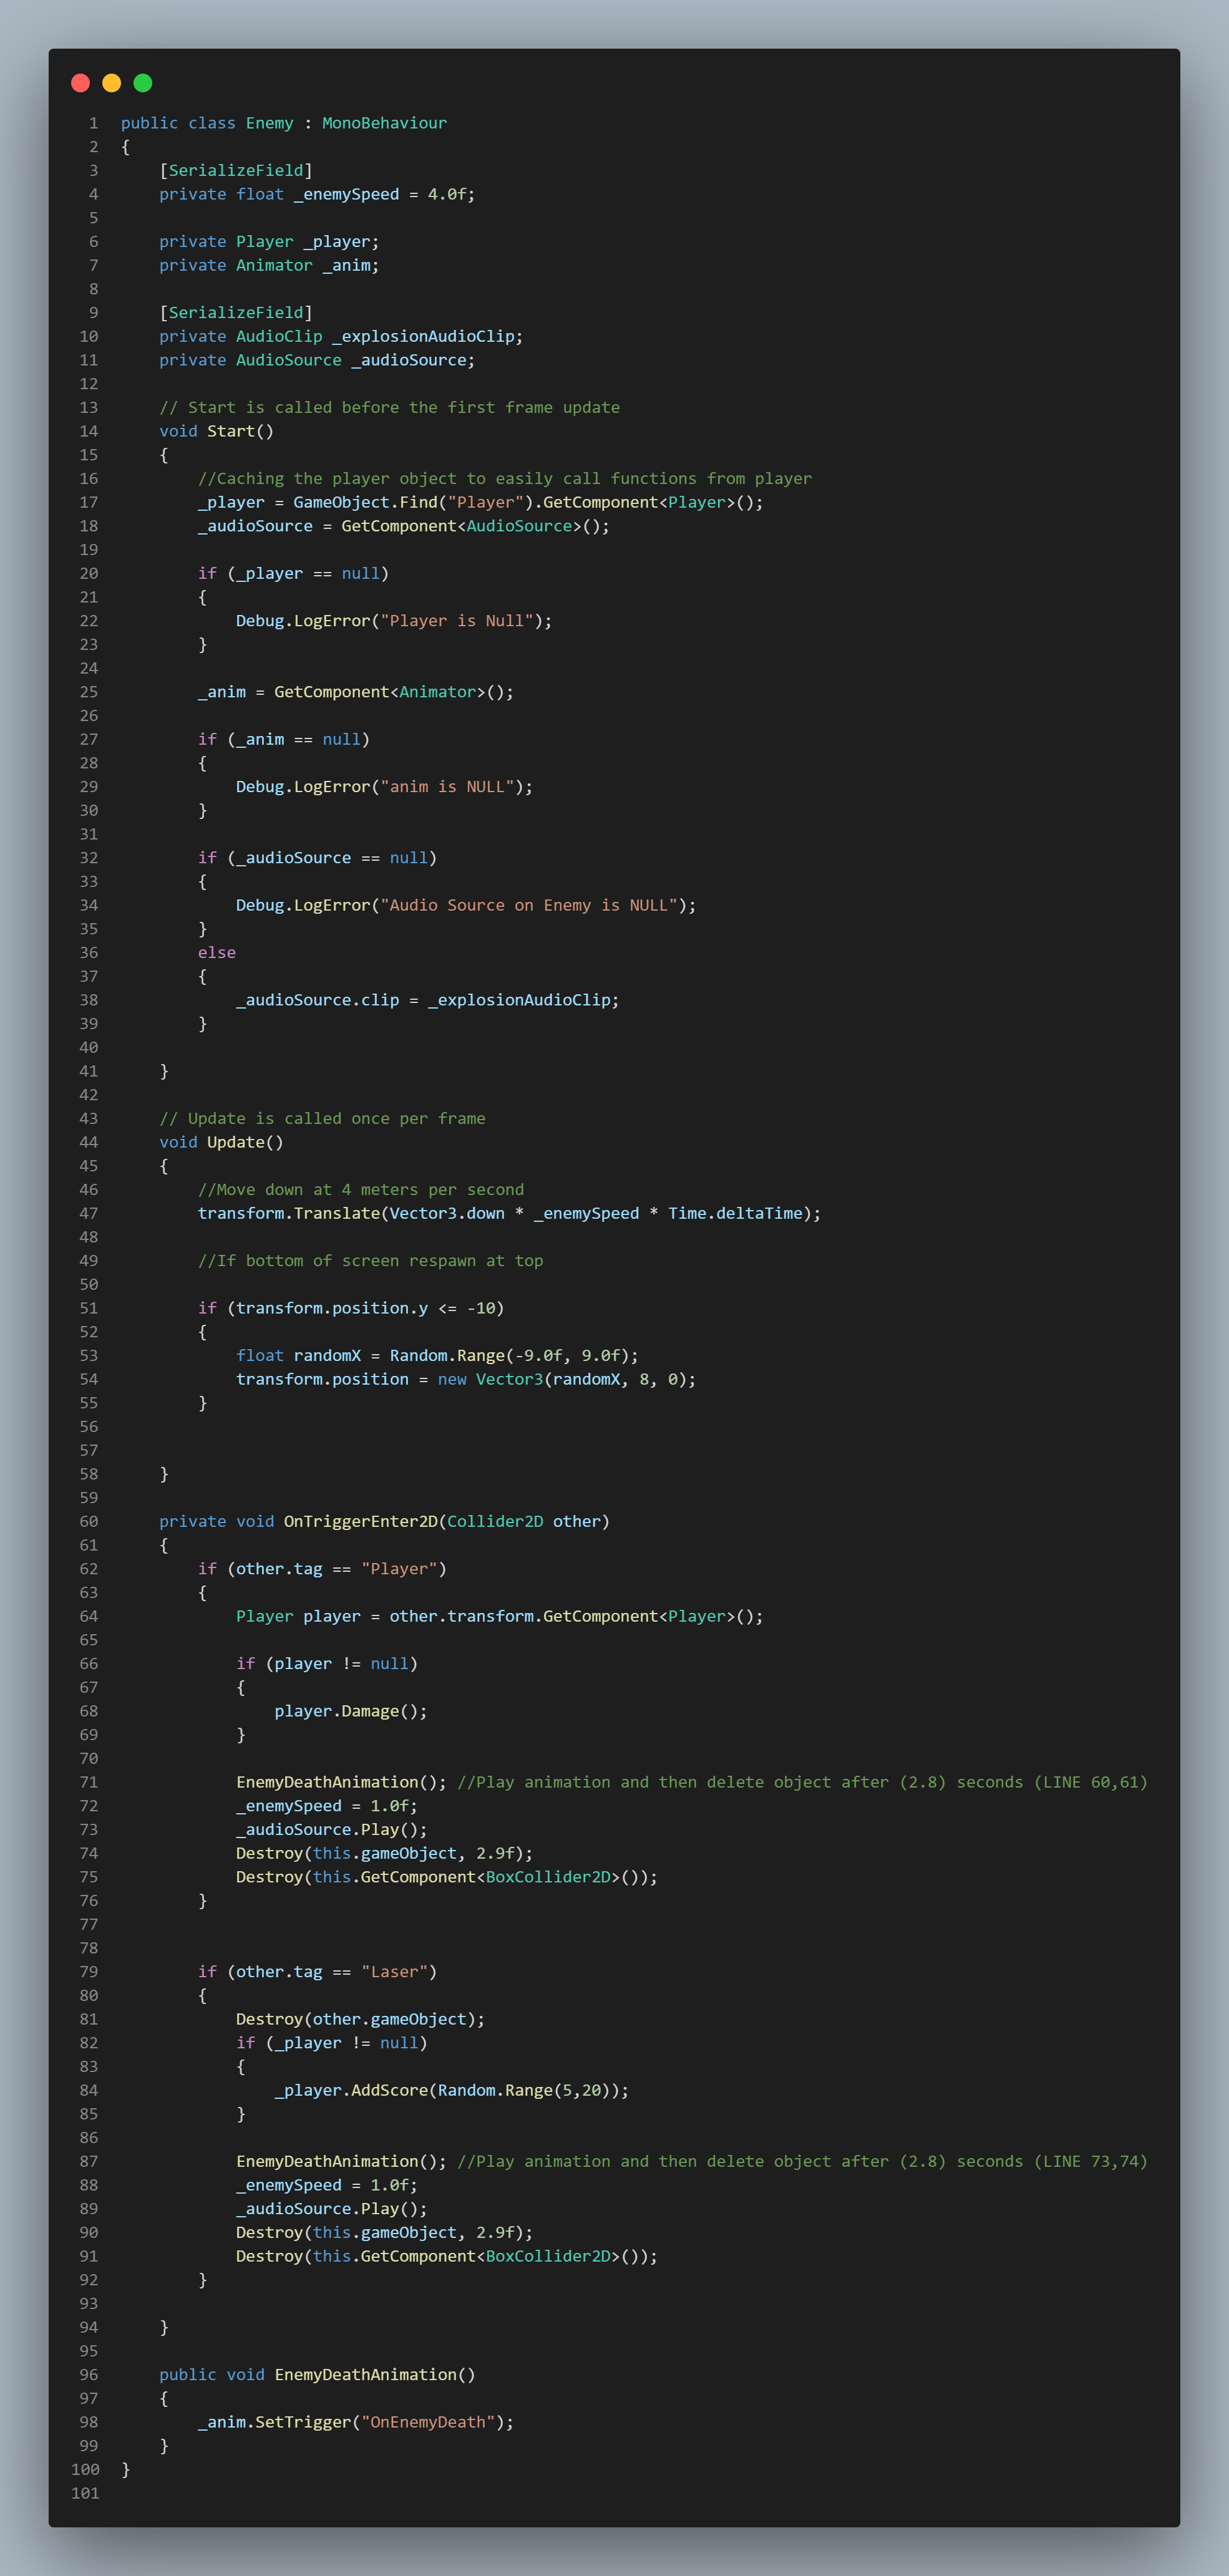Viewport: 1229px width, 2576px height.
Task: Select 'Player player = other.transform.GetComponent' line
Action: [500, 1616]
